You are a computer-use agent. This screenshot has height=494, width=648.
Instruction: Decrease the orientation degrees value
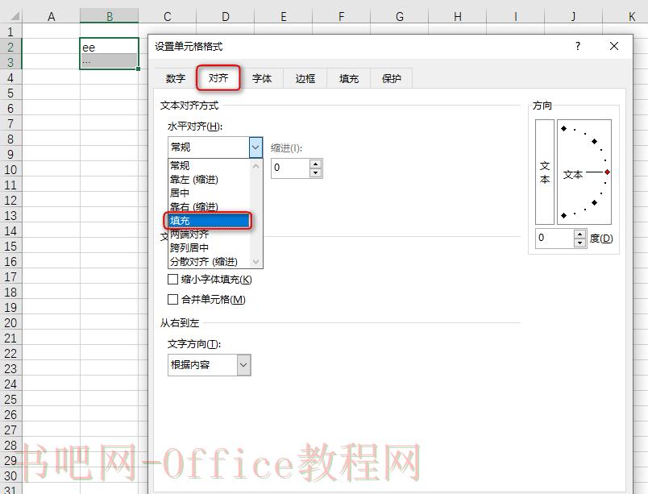pyautogui.click(x=580, y=243)
